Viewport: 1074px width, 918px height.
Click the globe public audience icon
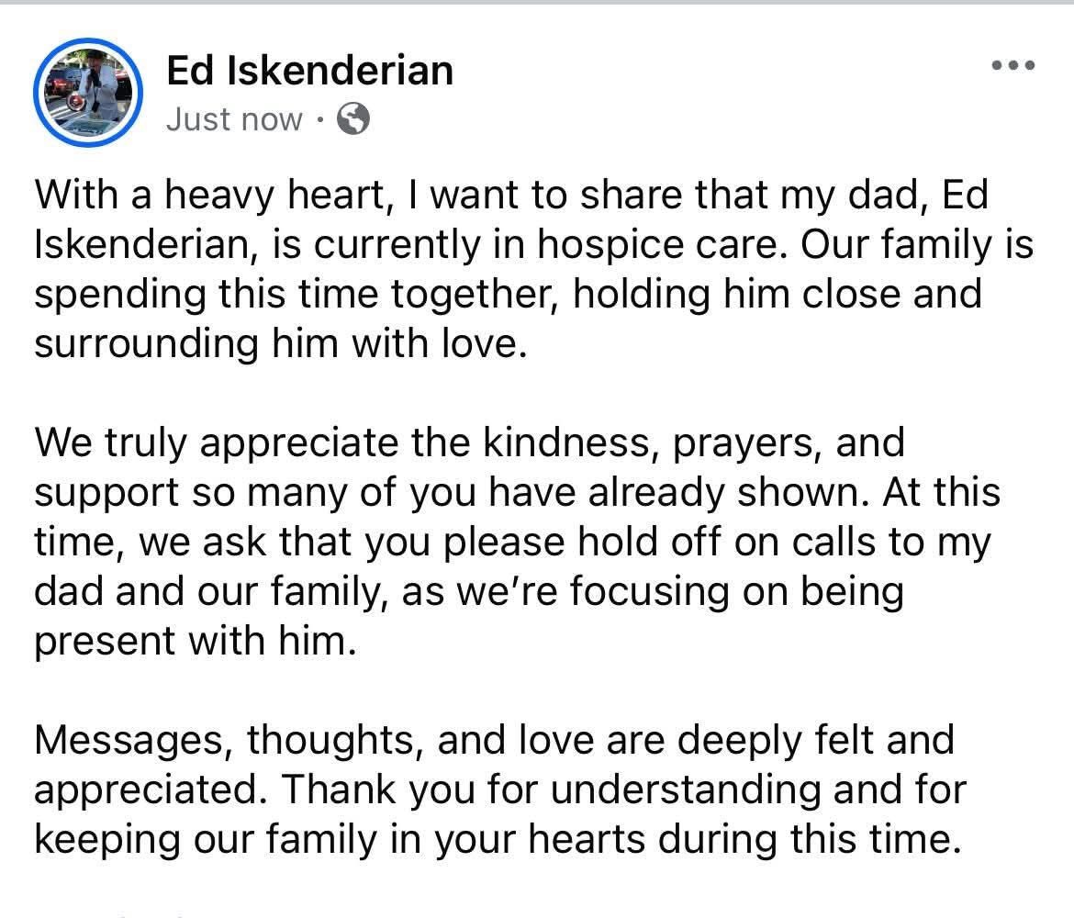coord(354,119)
